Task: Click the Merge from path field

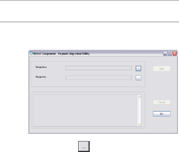Action: 99,68
